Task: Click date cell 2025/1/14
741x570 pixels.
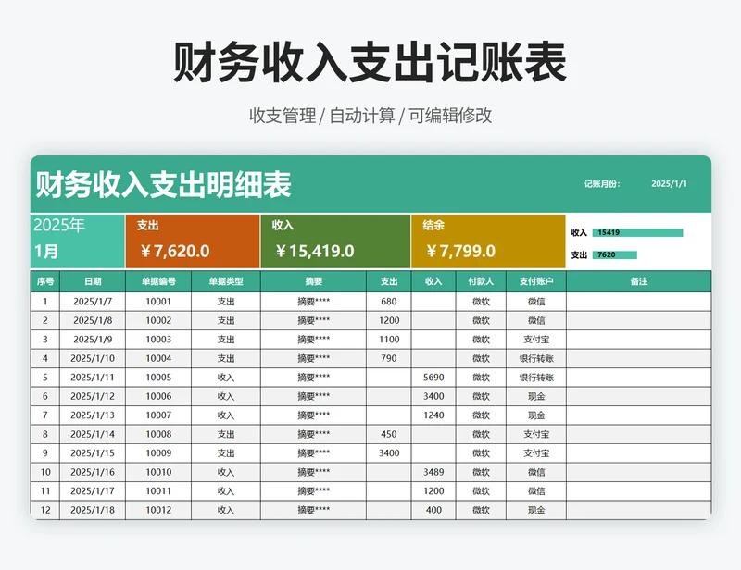Action: 93,434
